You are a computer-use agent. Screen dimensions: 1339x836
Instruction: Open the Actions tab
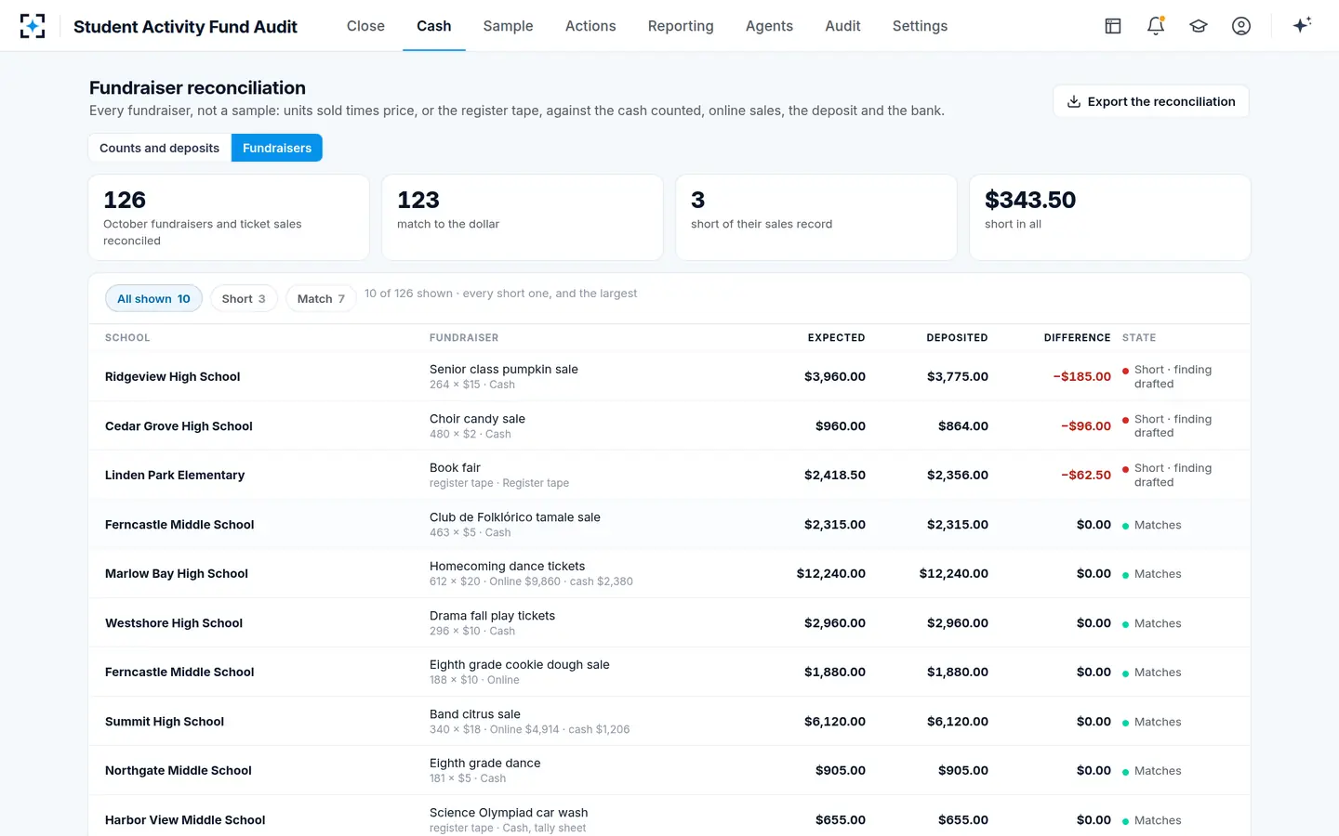pos(590,26)
